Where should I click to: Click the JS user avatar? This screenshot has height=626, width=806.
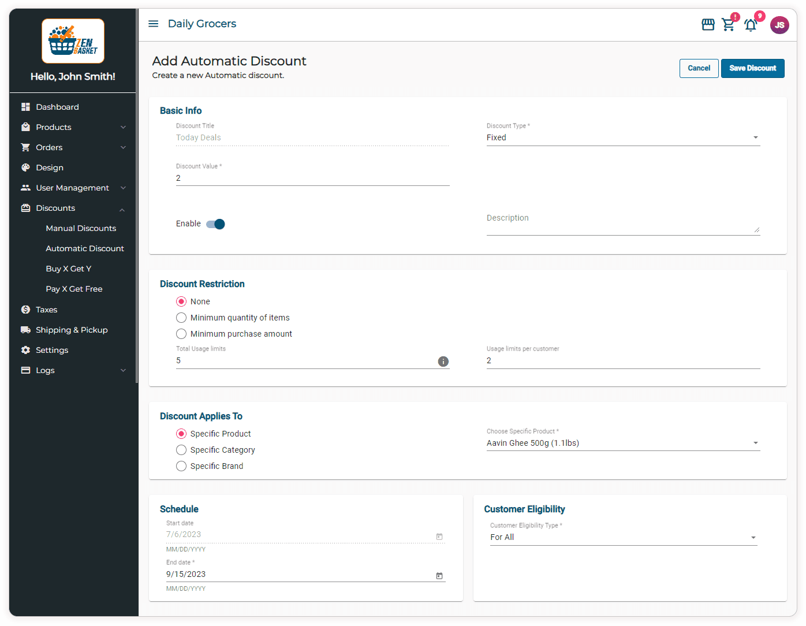(779, 25)
